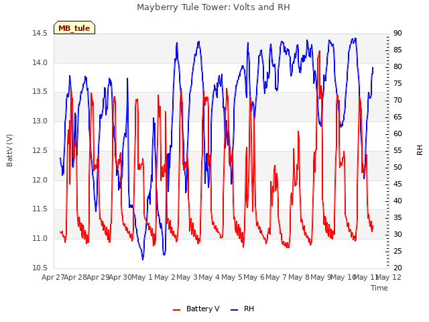The width and height of the screenshot is (429, 322).
Task: Click the May 6 date label
Action: [254, 277]
